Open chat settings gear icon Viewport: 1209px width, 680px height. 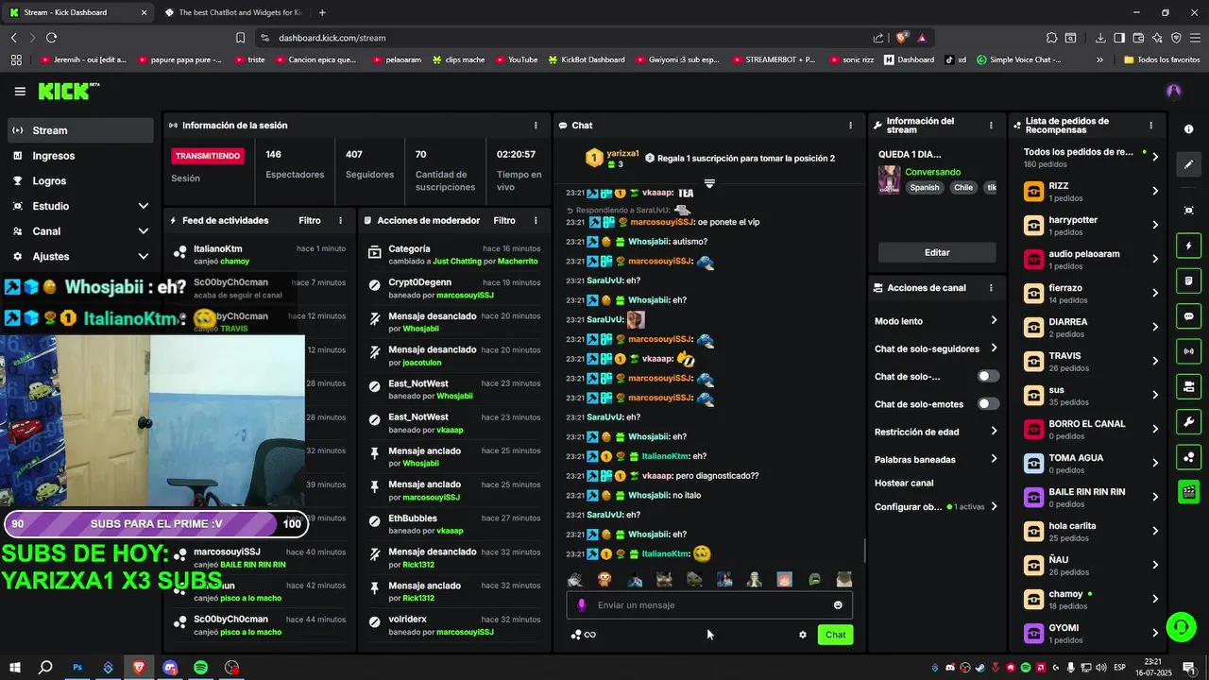803,635
